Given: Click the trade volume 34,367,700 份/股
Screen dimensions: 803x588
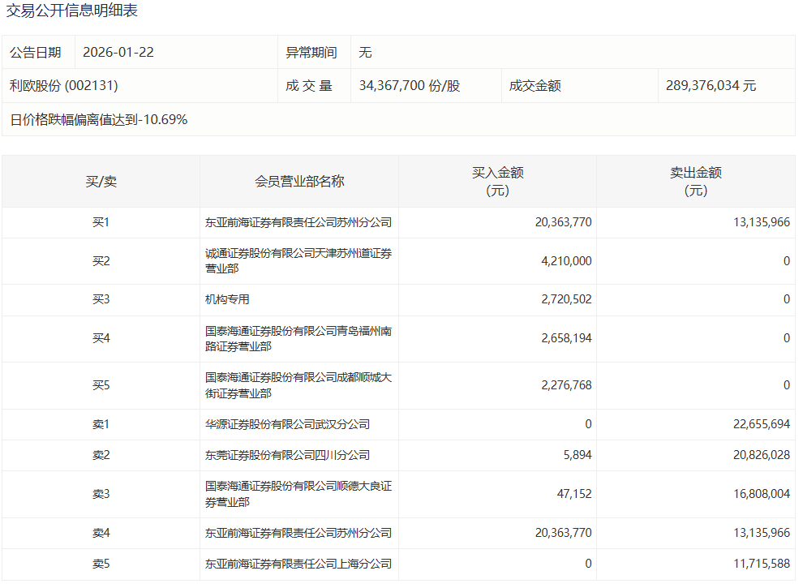Looking at the screenshot, I should pos(409,86).
